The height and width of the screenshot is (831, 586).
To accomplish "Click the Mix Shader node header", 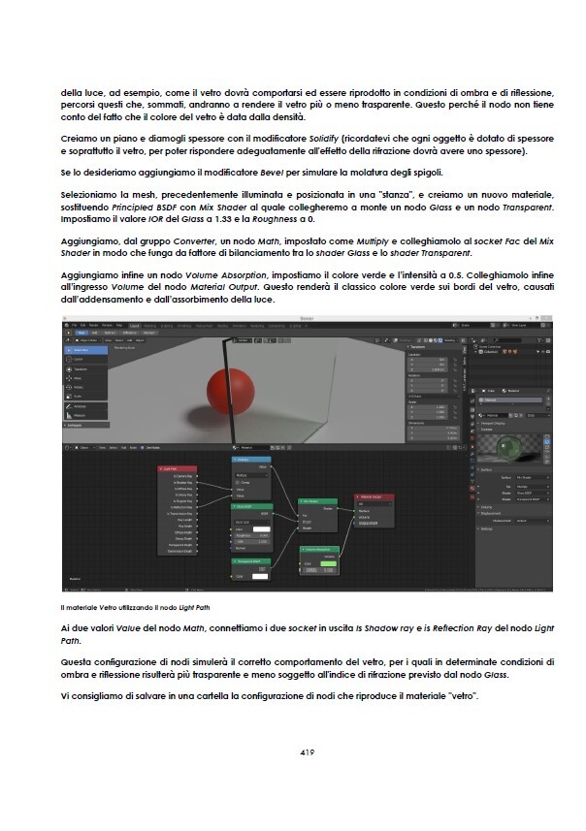I will (317, 500).
